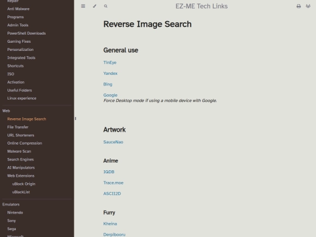The image size is (316, 237).
Task: Select the Web section heading
Action: (6, 111)
